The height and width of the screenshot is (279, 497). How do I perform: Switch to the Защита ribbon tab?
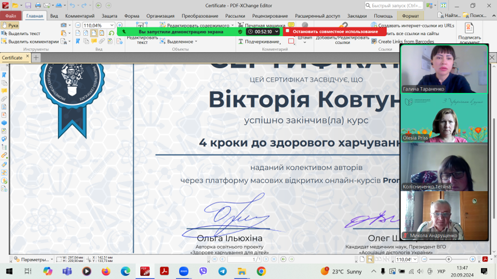pyautogui.click(x=109, y=16)
